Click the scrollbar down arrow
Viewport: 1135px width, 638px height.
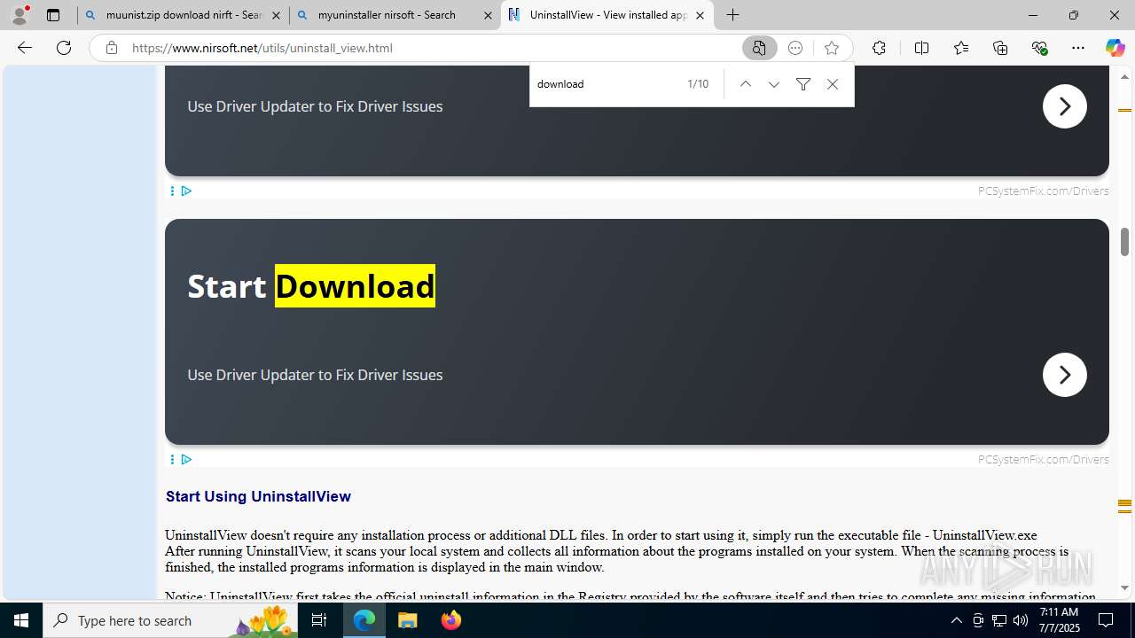[1124, 588]
